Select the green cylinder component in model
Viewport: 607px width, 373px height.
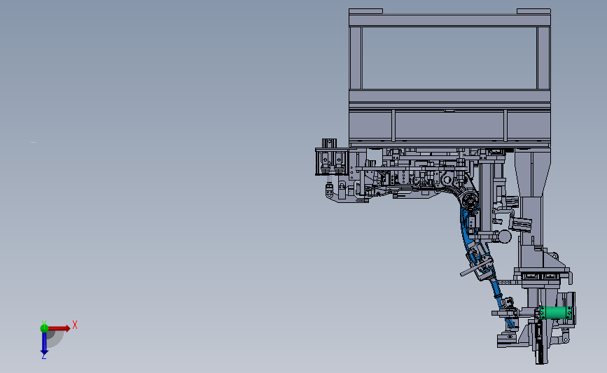tap(556, 313)
